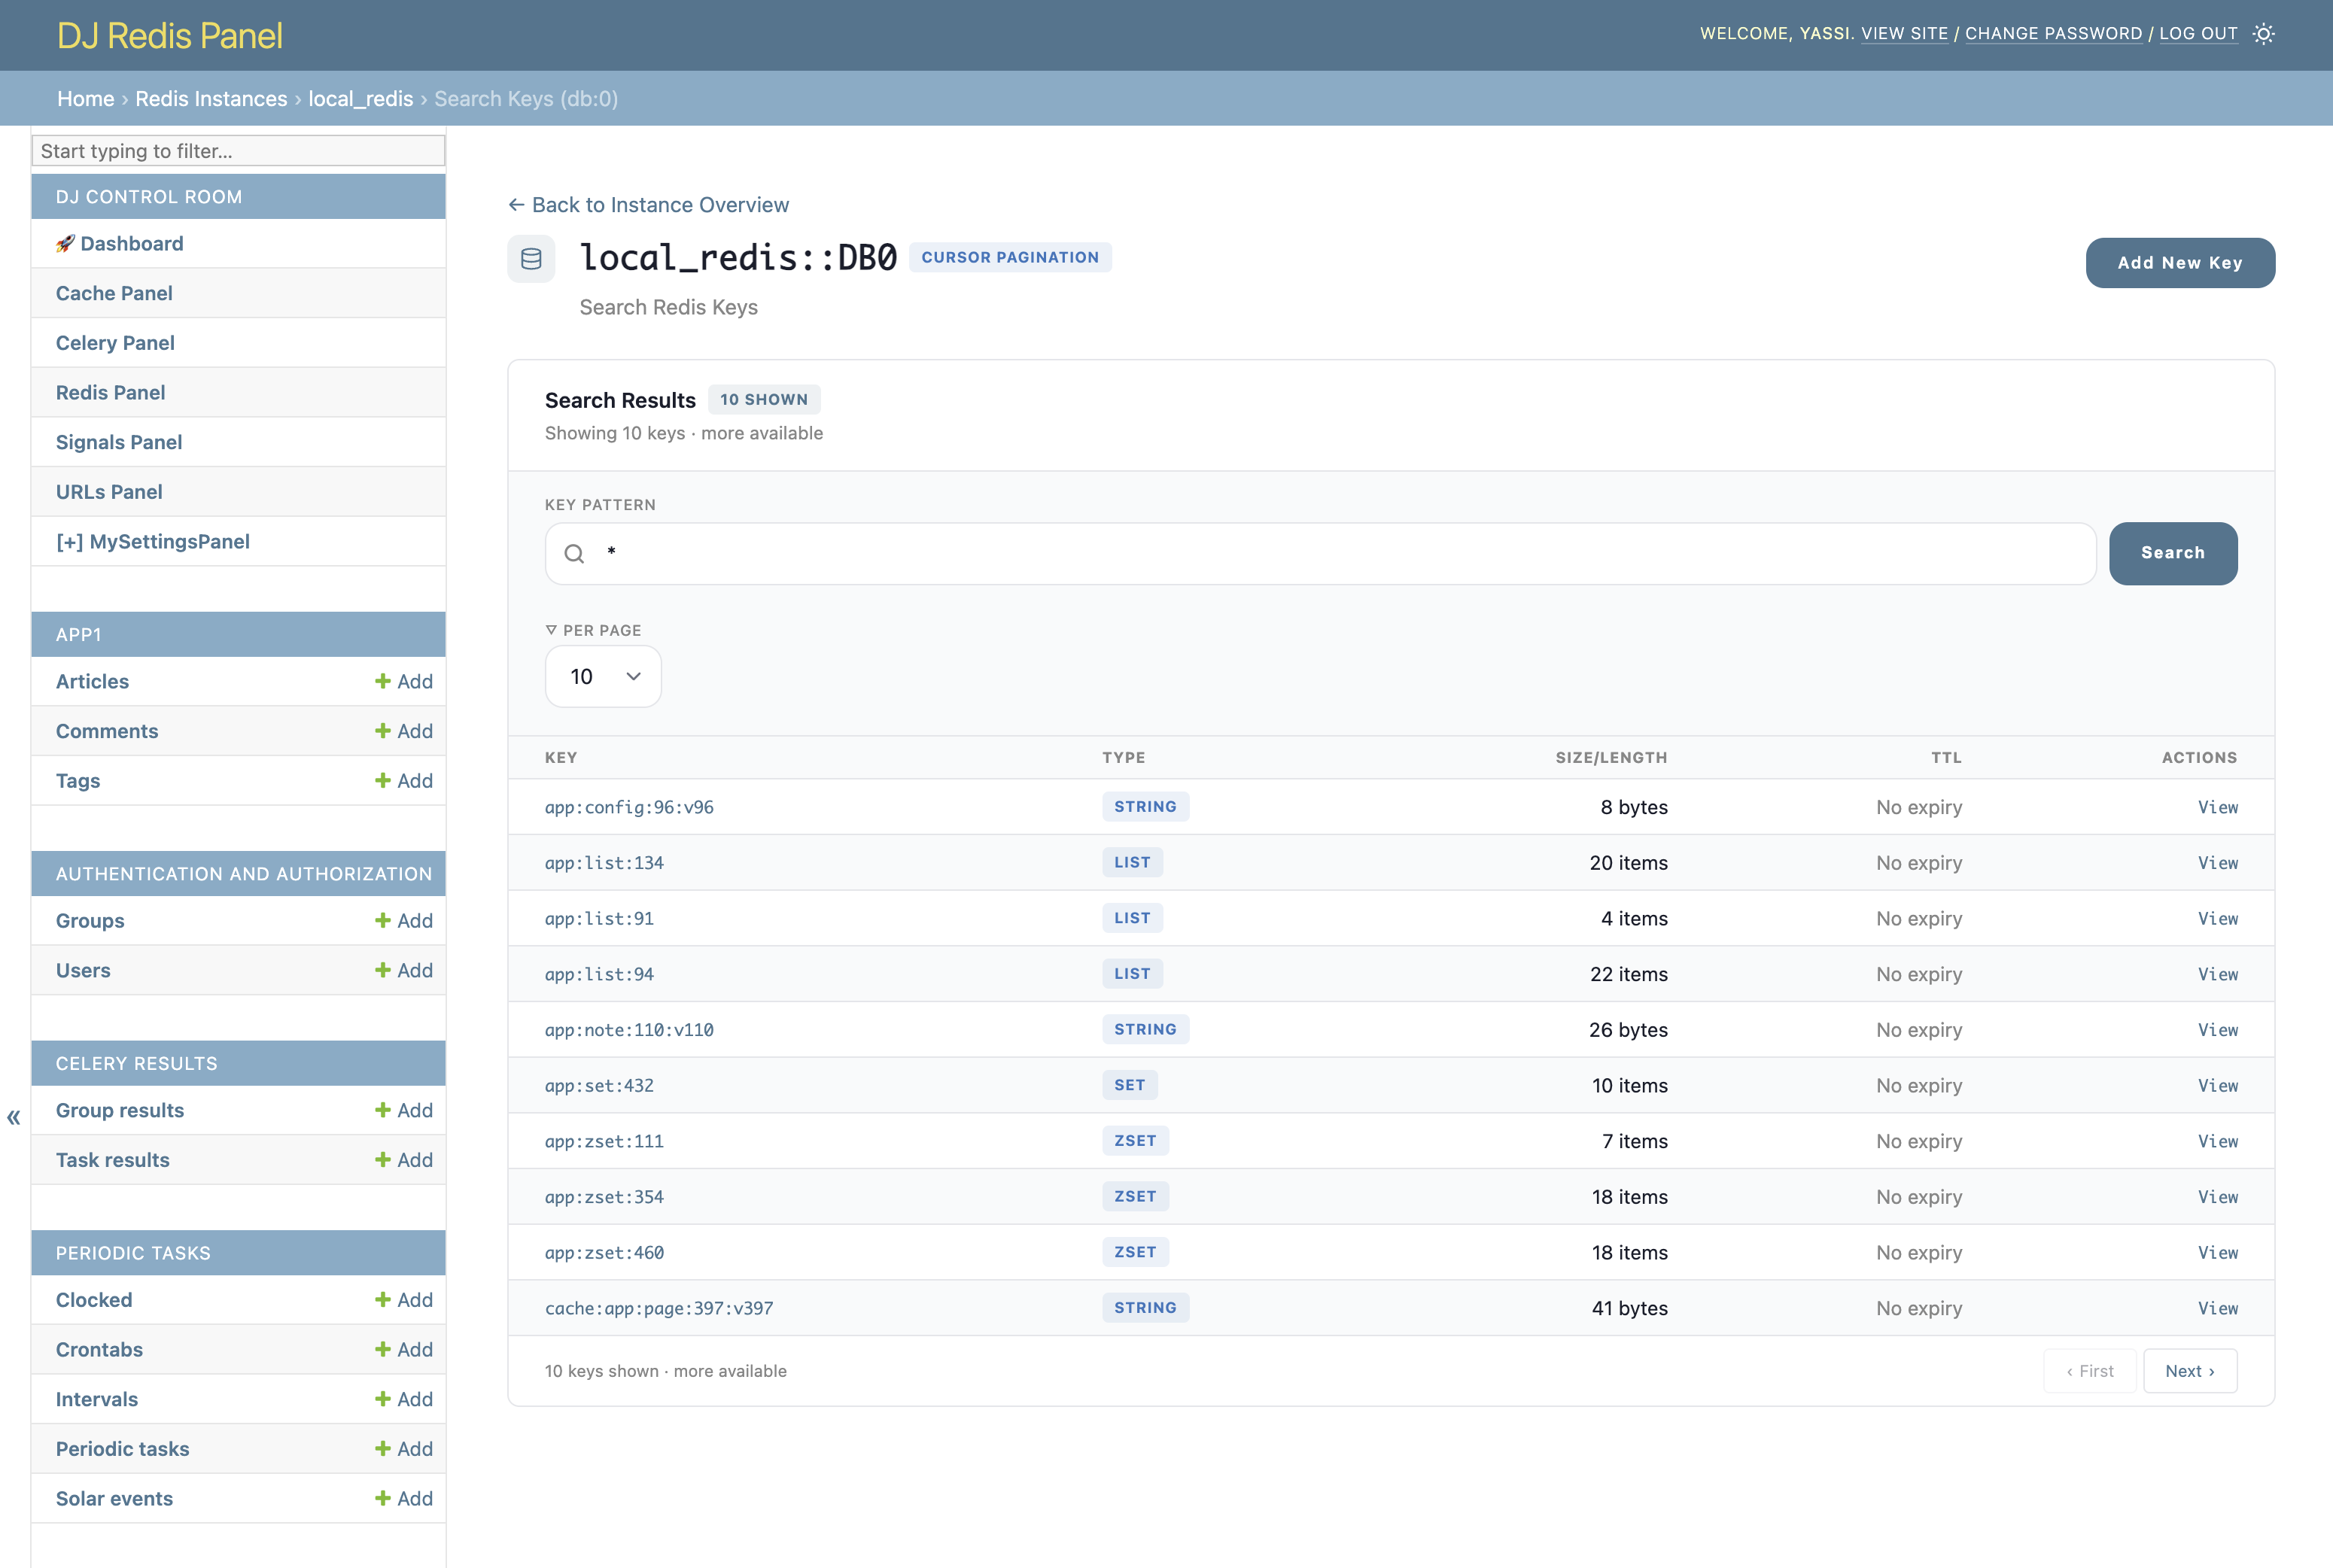The height and width of the screenshot is (1568, 2333).
Task: View the app:zset:354 key
Action: tap(2217, 1197)
